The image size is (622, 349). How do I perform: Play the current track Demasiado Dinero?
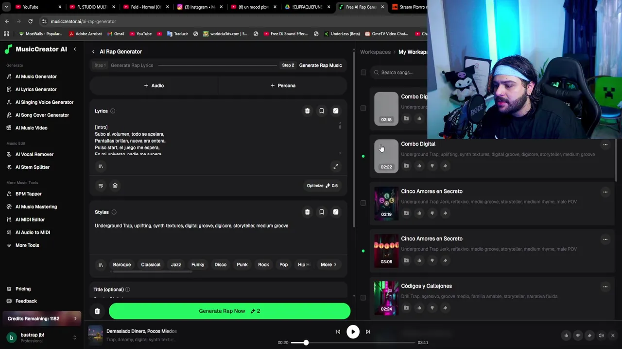[x=353, y=332]
